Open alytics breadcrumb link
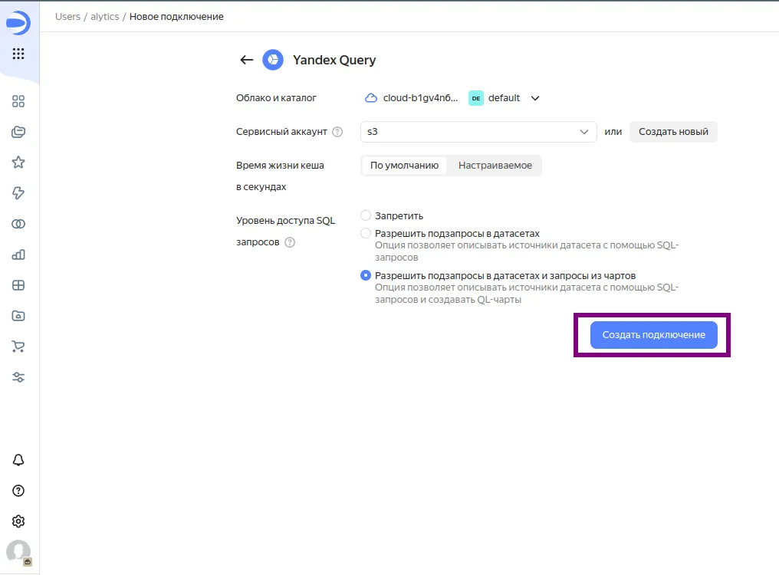Screen dimensions: 779x575 point(105,16)
